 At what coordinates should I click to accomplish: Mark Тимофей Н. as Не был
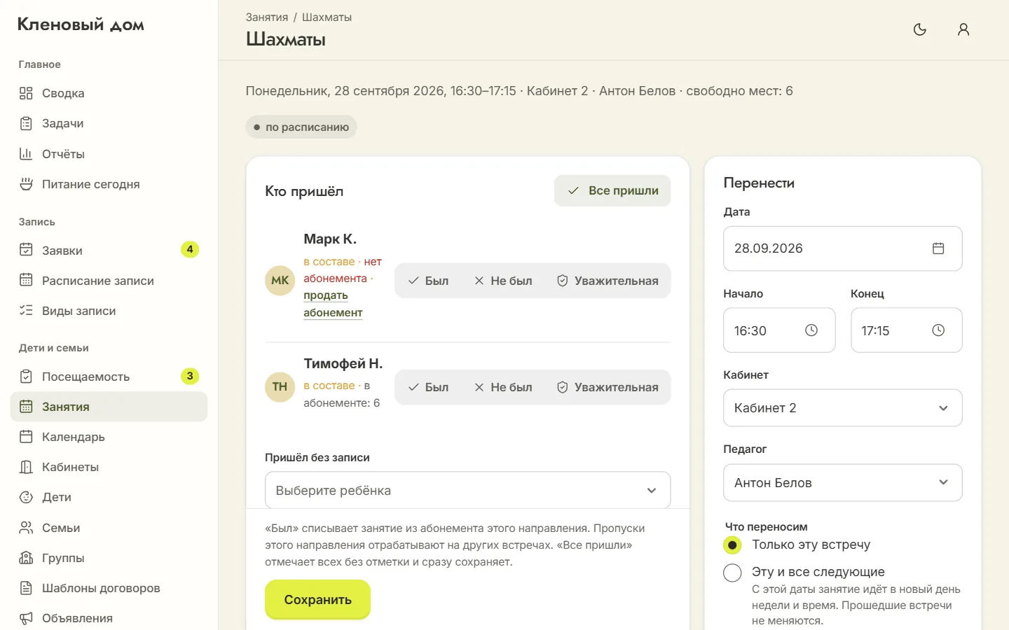pyautogui.click(x=503, y=387)
